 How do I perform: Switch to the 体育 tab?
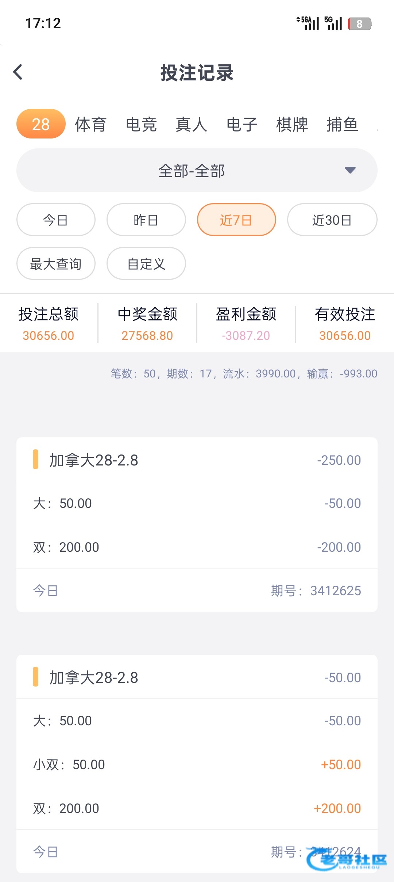[90, 124]
